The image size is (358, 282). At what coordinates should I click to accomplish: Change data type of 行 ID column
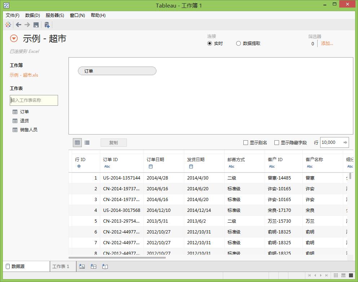coord(79,166)
